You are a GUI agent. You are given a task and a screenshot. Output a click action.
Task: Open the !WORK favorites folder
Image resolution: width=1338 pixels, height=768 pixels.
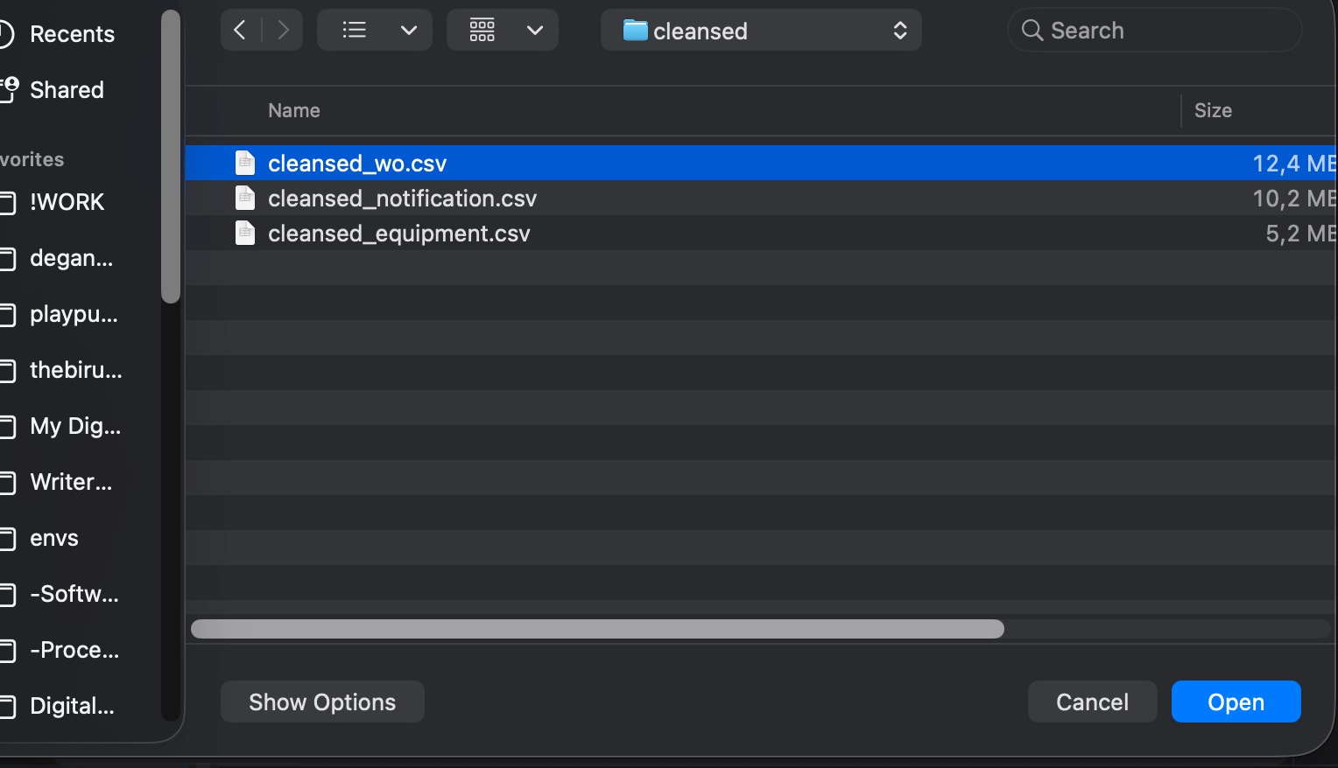(67, 202)
